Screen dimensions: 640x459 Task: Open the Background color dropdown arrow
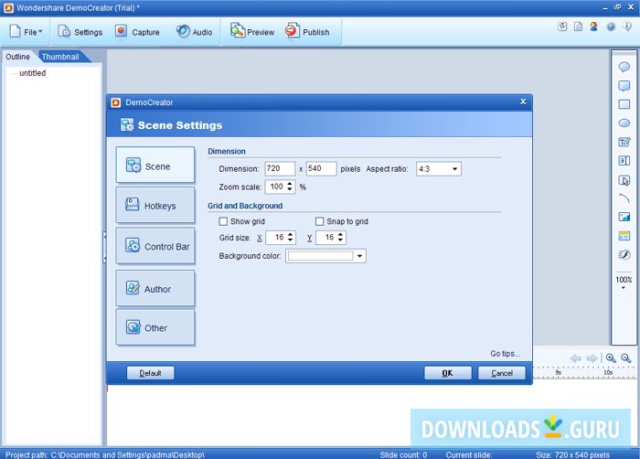(x=359, y=256)
